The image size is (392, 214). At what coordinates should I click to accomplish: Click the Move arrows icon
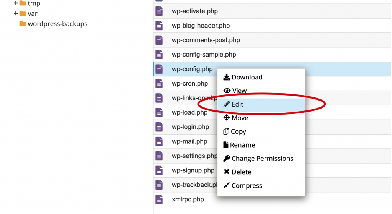point(227,117)
